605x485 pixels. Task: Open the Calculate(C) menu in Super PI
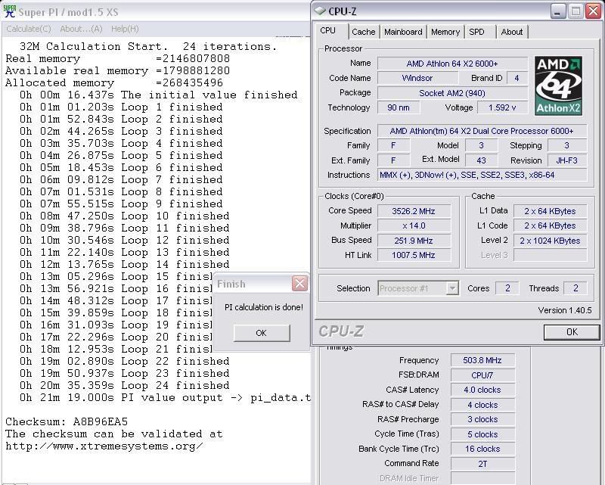(29, 29)
